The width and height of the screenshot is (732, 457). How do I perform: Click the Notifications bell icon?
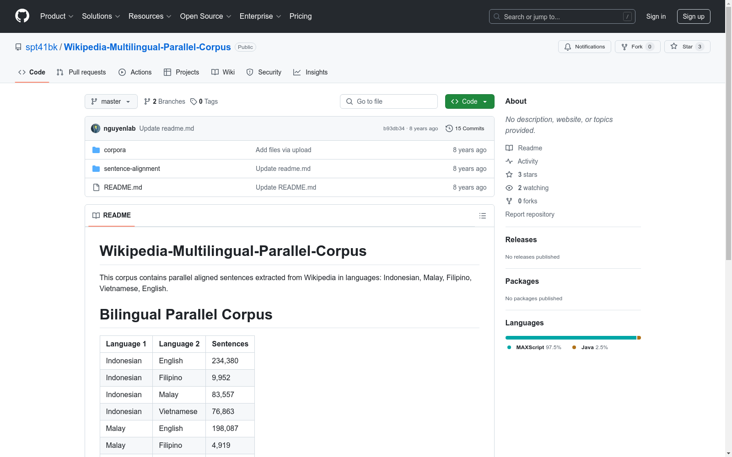click(x=568, y=47)
